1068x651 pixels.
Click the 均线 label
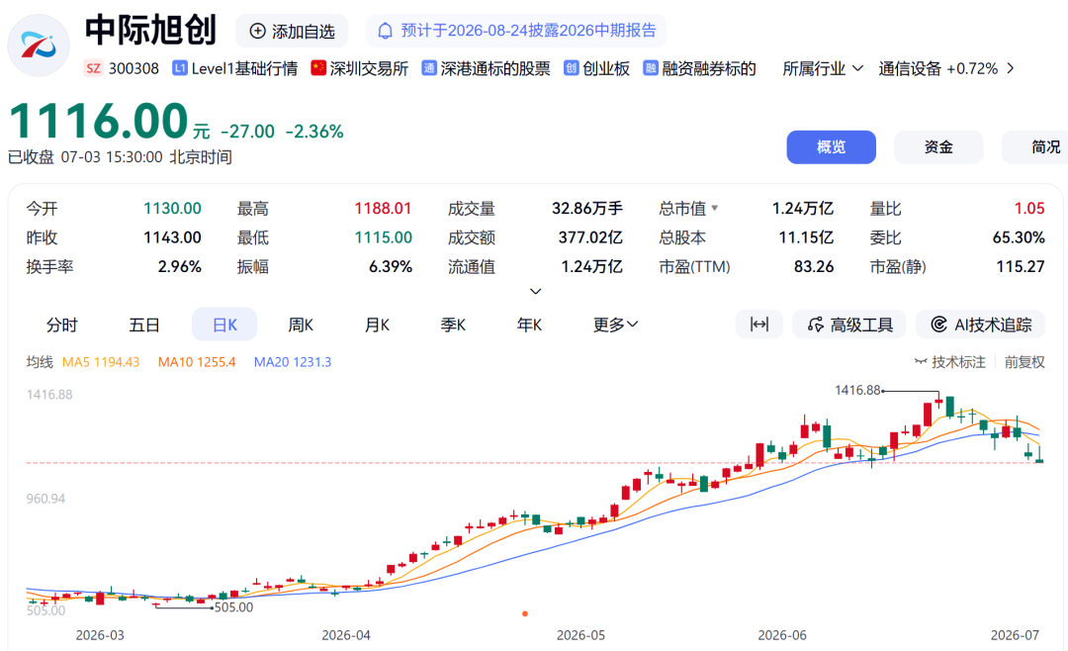pyautogui.click(x=40, y=362)
